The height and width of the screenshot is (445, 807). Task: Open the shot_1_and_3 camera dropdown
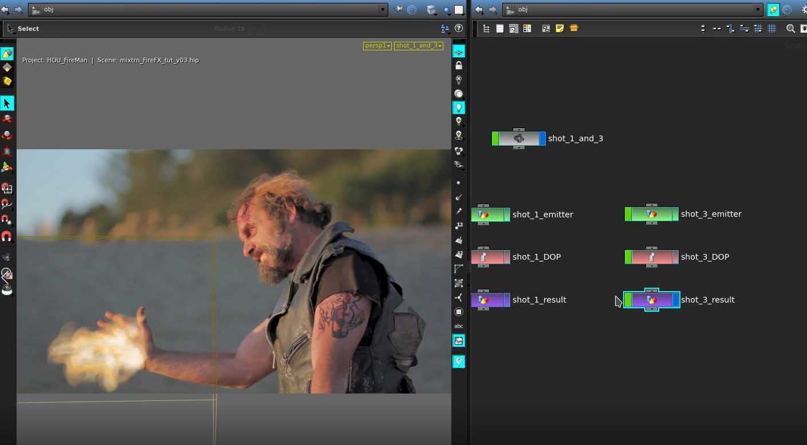(419, 46)
